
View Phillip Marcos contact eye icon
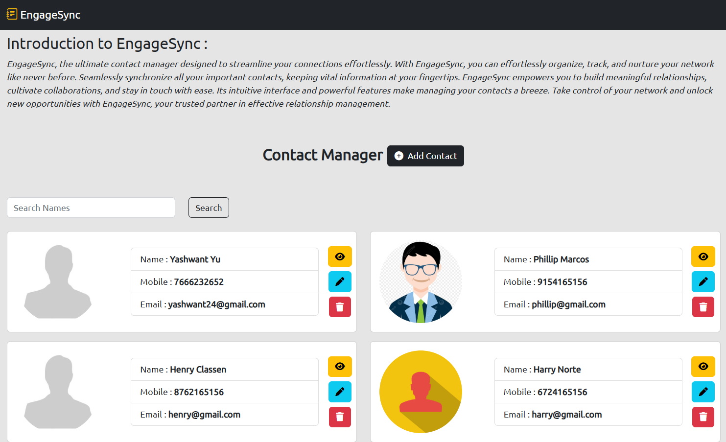[703, 256]
